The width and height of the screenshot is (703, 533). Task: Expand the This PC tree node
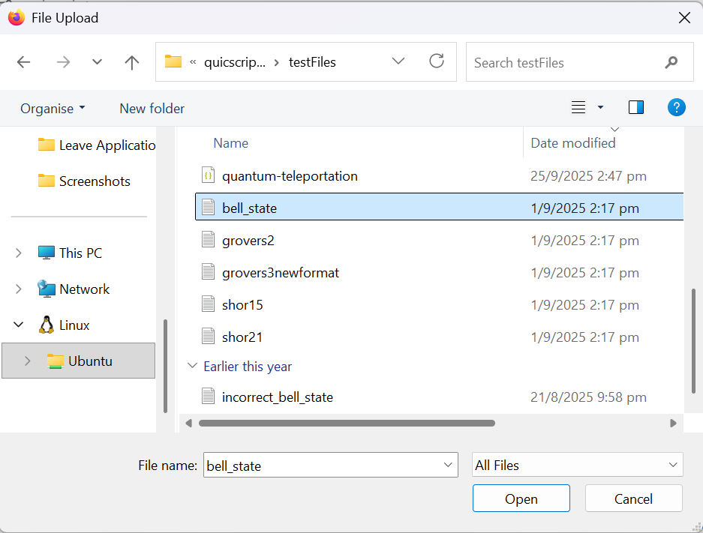click(x=19, y=253)
